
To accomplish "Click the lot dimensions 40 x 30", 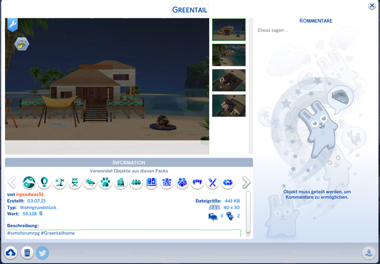I will [x=231, y=208].
